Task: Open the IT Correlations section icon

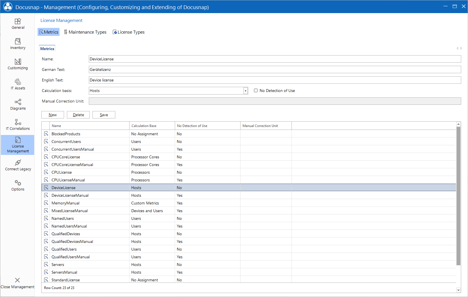Action: click(18, 122)
